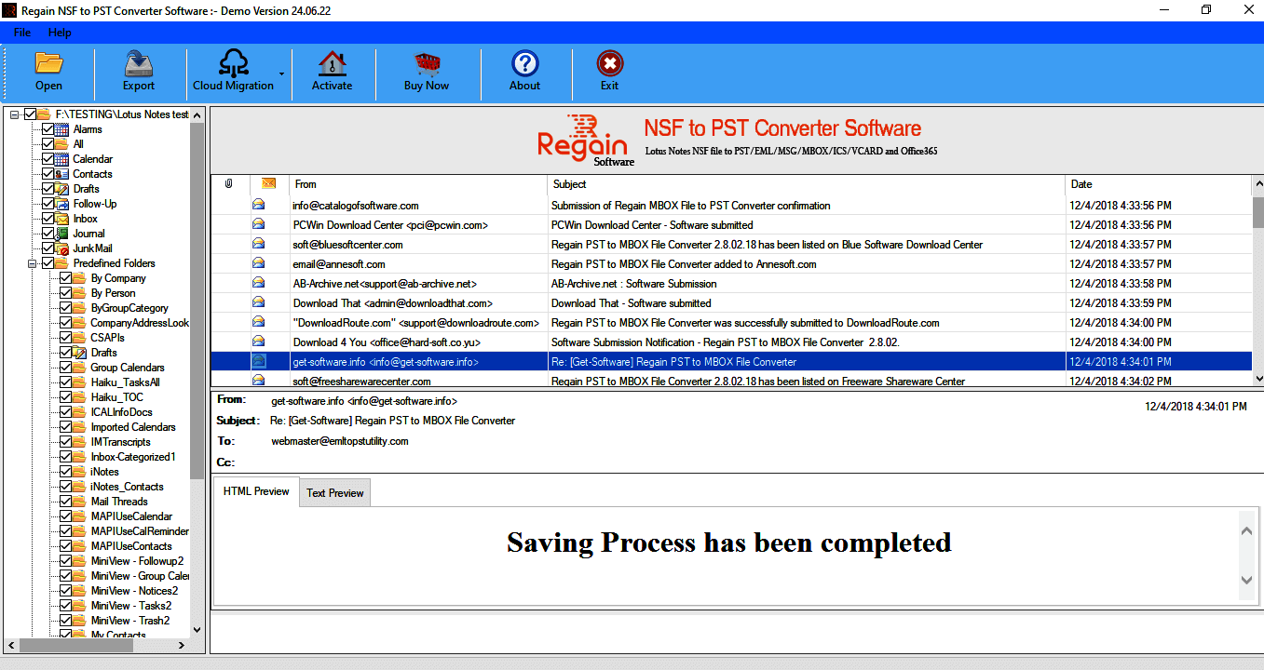Click envelope icon of DownloadRoute.com email
The image size is (1264, 670).
(x=258, y=322)
